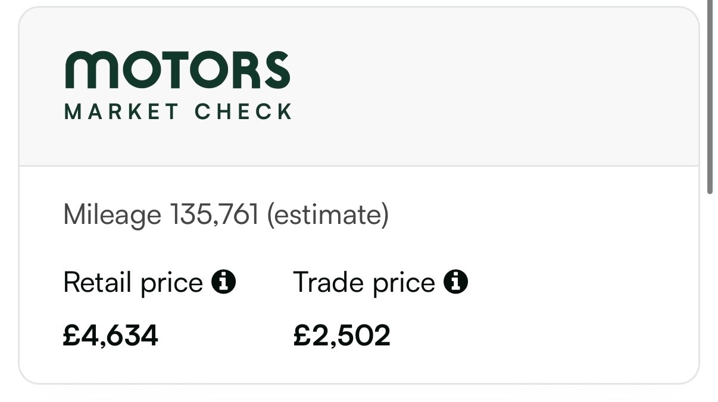Select the £2,502 trade value
The width and height of the screenshot is (718, 402).
342,336
